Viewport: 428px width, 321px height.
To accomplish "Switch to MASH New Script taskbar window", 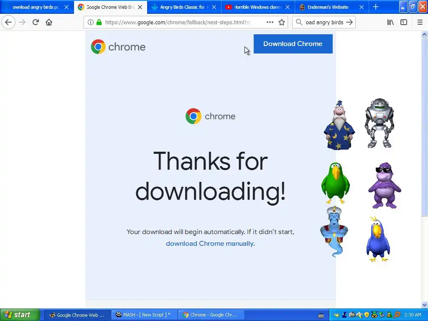I will point(144,315).
